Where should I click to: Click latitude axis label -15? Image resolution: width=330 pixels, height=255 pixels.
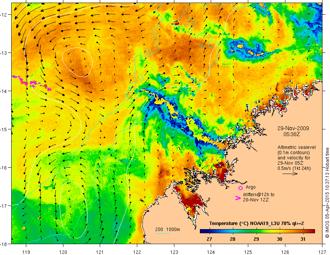pos(4,129)
